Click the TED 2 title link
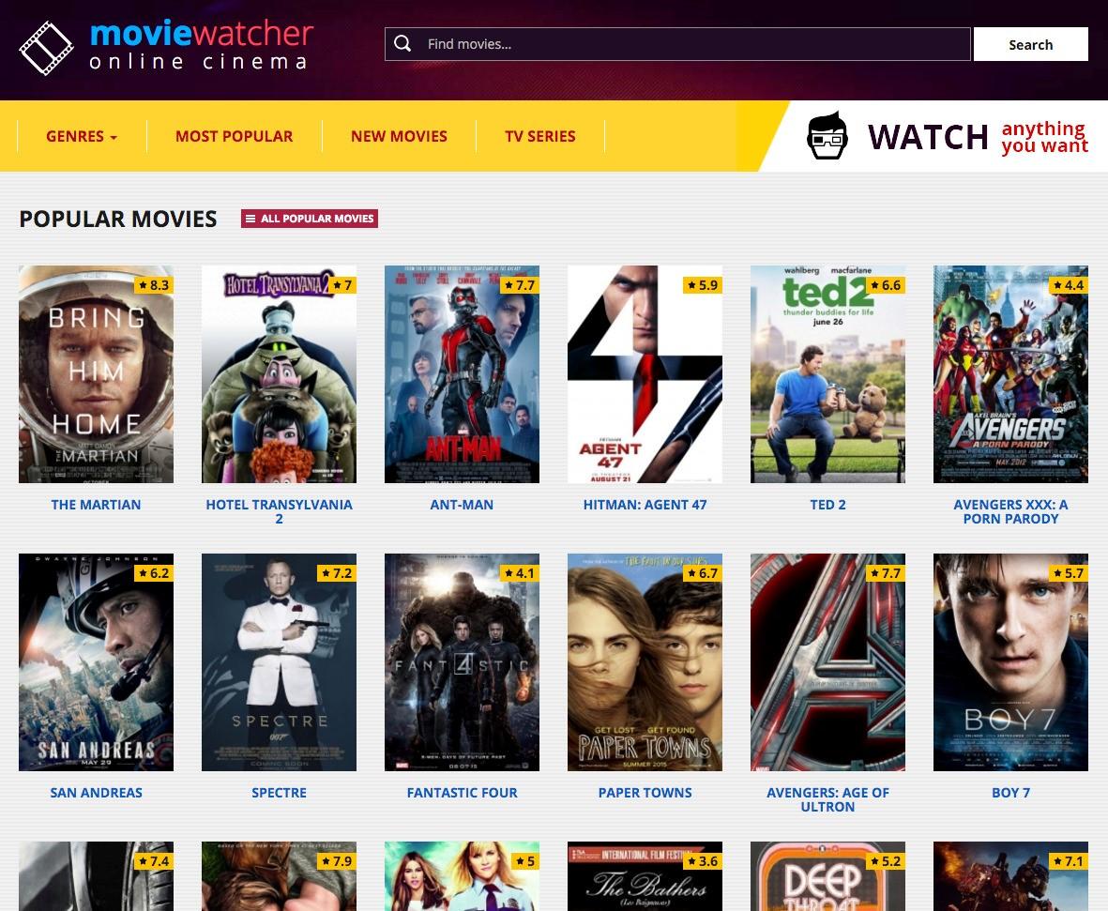The width and height of the screenshot is (1108, 911). point(827,505)
